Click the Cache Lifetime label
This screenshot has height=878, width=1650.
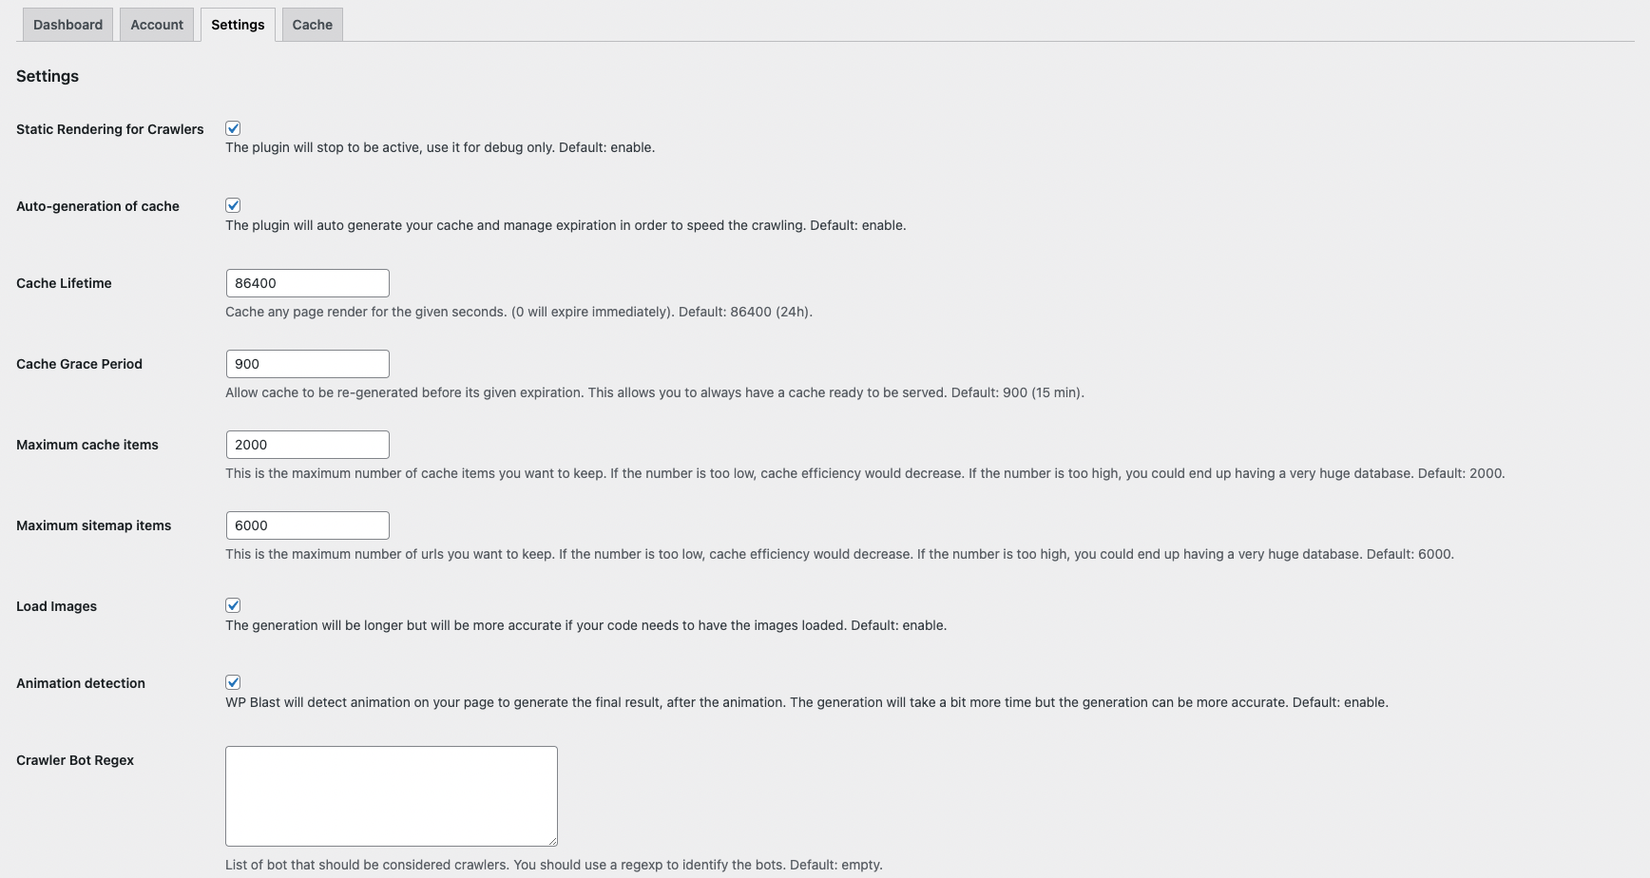(64, 283)
